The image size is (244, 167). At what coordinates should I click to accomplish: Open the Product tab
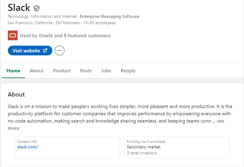62,71
